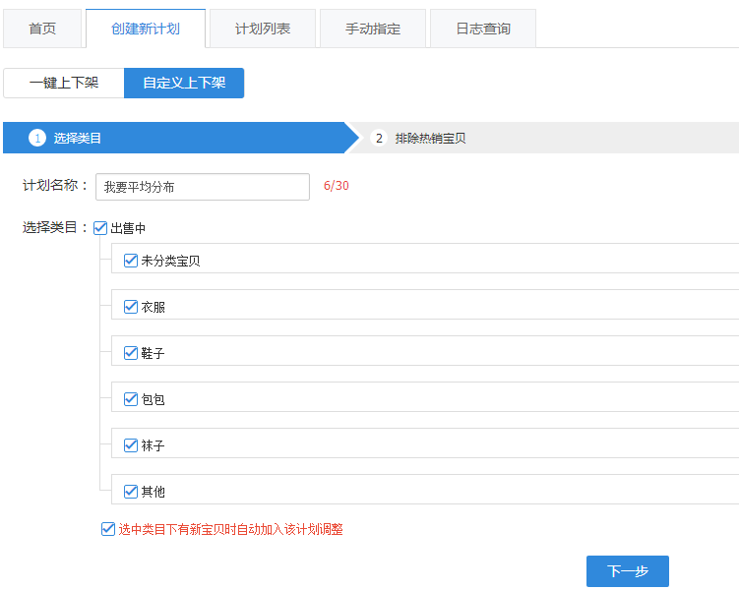Click the 下一步 button
The width and height of the screenshot is (739, 590).
(627, 571)
